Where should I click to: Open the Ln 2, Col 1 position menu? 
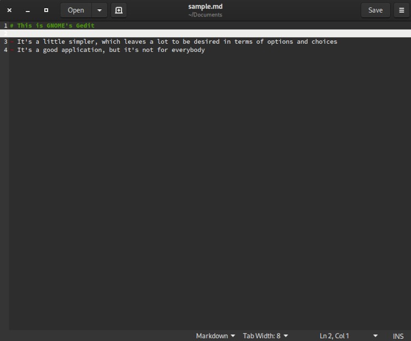[349, 336]
